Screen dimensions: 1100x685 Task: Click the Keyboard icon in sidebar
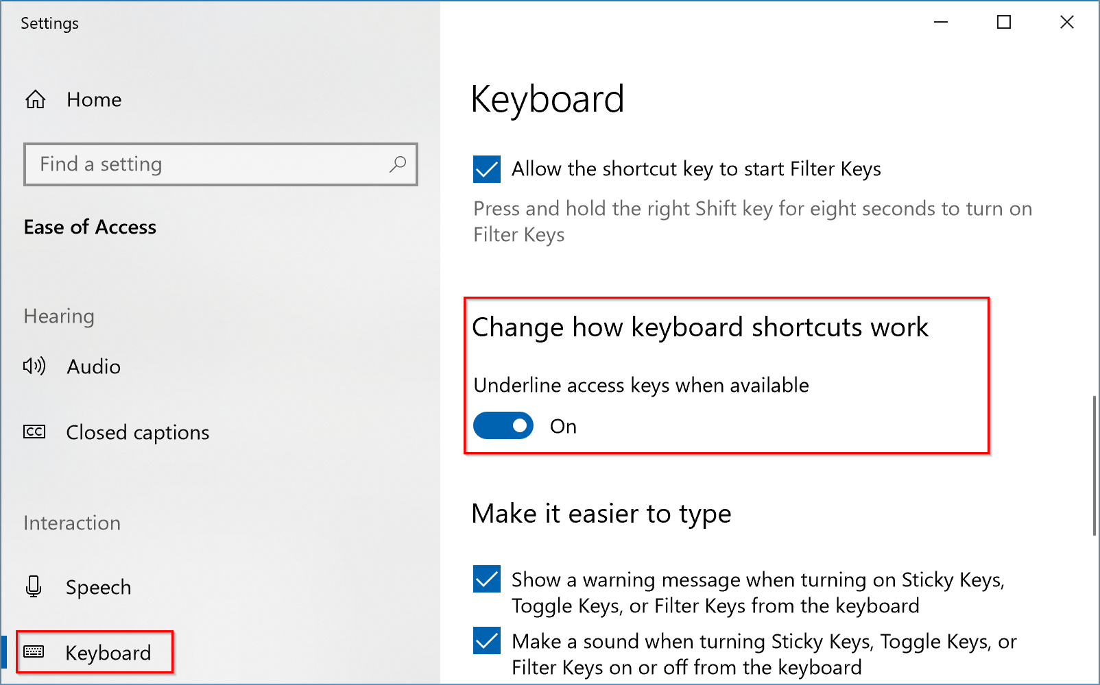pos(34,651)
